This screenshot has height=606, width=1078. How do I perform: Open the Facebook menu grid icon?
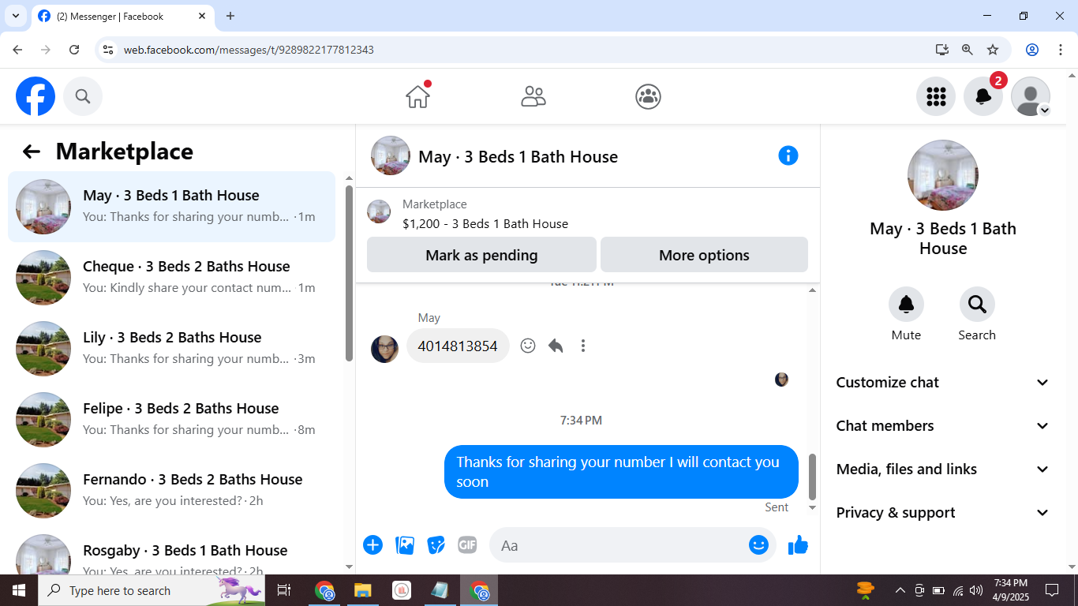click(936, 96)
